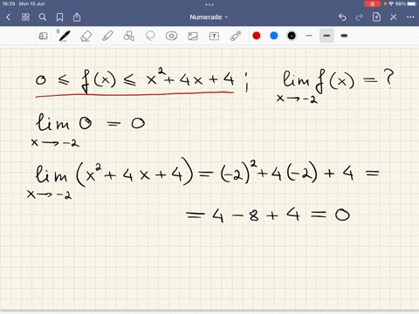Select the Laser pointer tool
419x314 pixels.
coord(236,36)
